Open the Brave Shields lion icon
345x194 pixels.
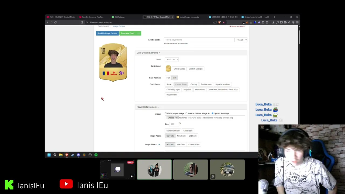tap(220, 22)
